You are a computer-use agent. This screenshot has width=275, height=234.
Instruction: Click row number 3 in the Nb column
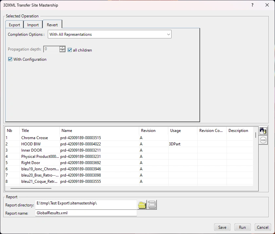pos(7,150)
